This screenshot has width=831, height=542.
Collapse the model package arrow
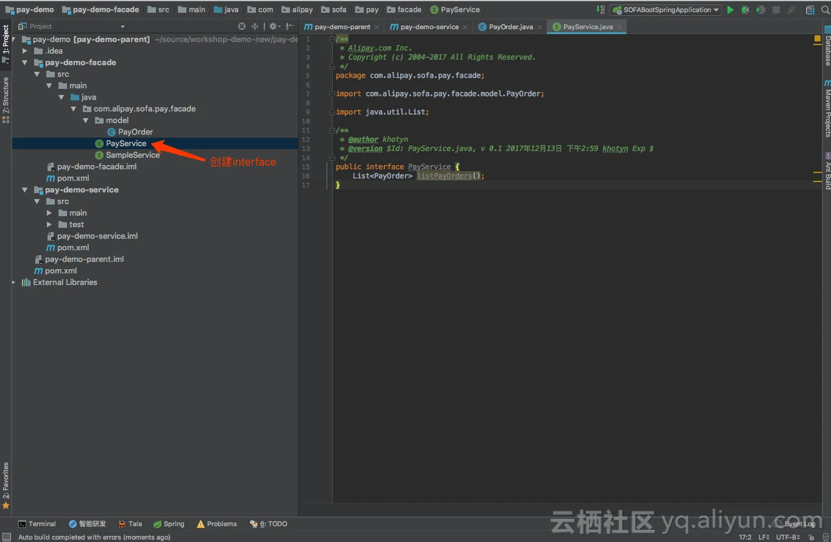click(86, 120)
